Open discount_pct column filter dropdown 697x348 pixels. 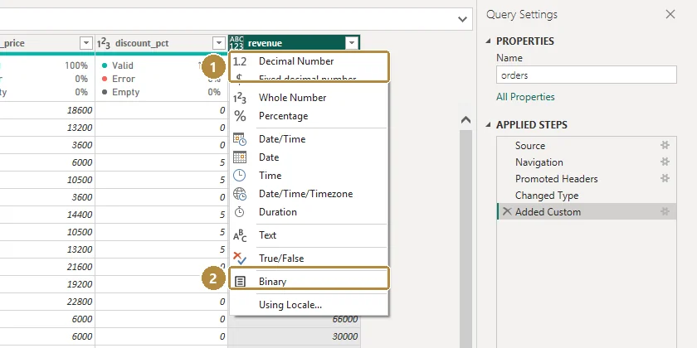click(x=219, y=43)
